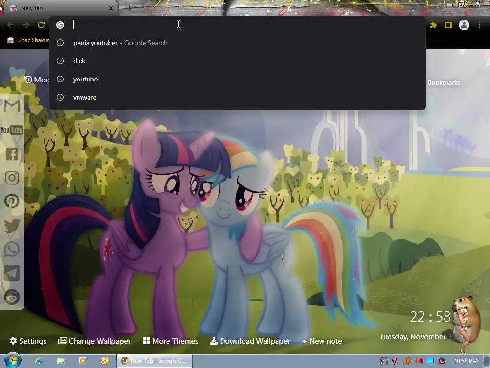Open the 2pac Shakur bookmark
This screenshot has width=490, height=368.
point(28,40)
